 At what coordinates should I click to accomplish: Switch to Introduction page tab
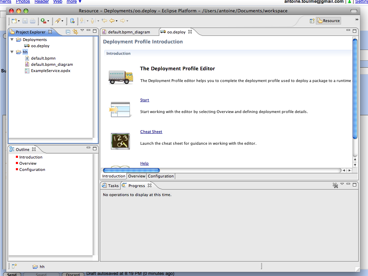(114, 176)
